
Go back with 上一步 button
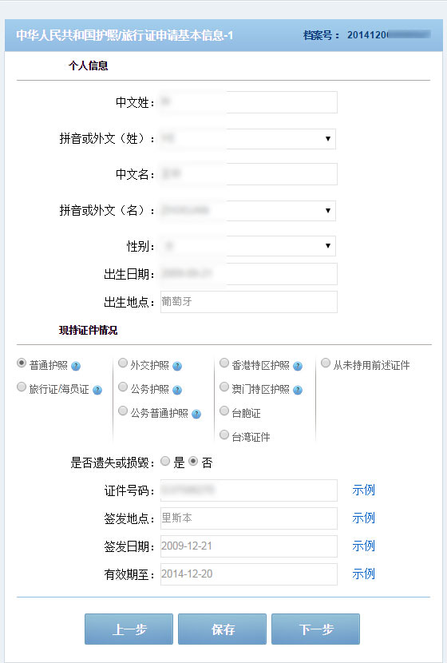click(x=129, y=629)
